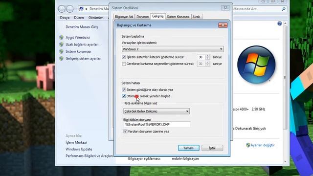Screen dimensions: 313x176
Task: Open Performans Bilgileri ve Araçları link
Action: pyautogui.click(x=89, y=156)
